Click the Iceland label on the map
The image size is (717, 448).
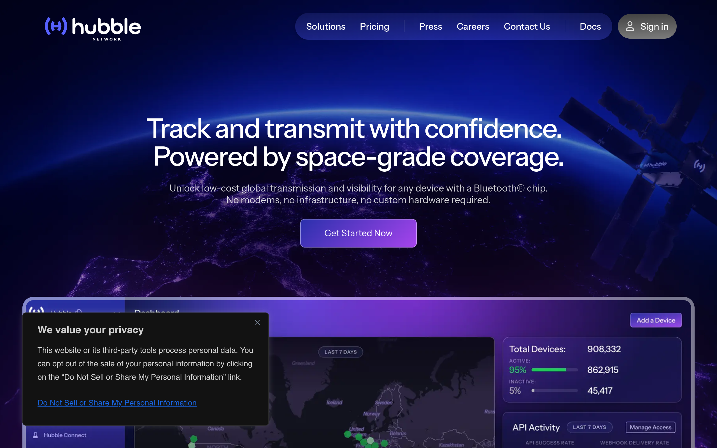[x=334, y=402]
